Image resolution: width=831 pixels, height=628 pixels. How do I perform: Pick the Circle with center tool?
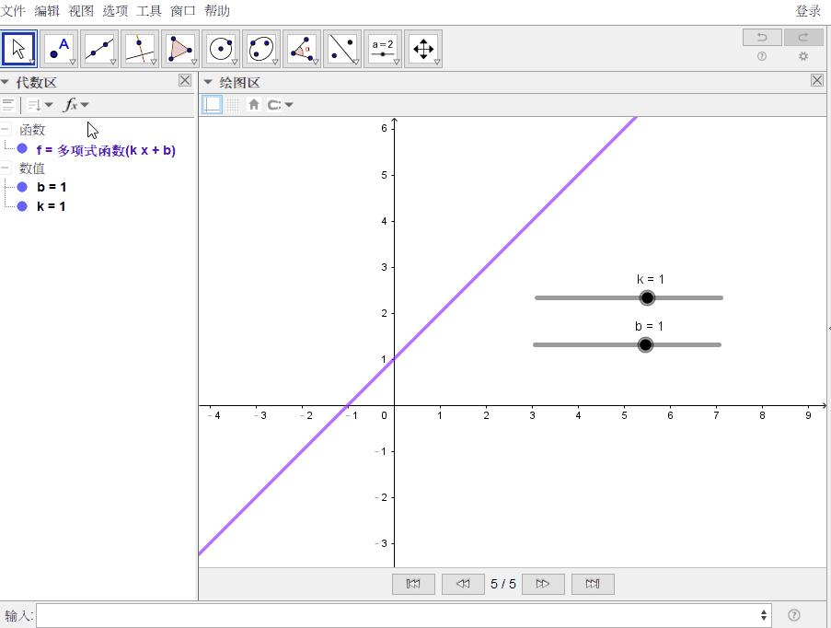click(x=221, y=48)
